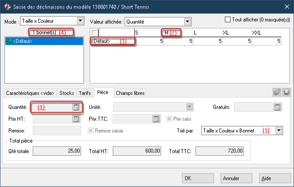
Task: Select the XL column quantity cell
Action: 237,41
